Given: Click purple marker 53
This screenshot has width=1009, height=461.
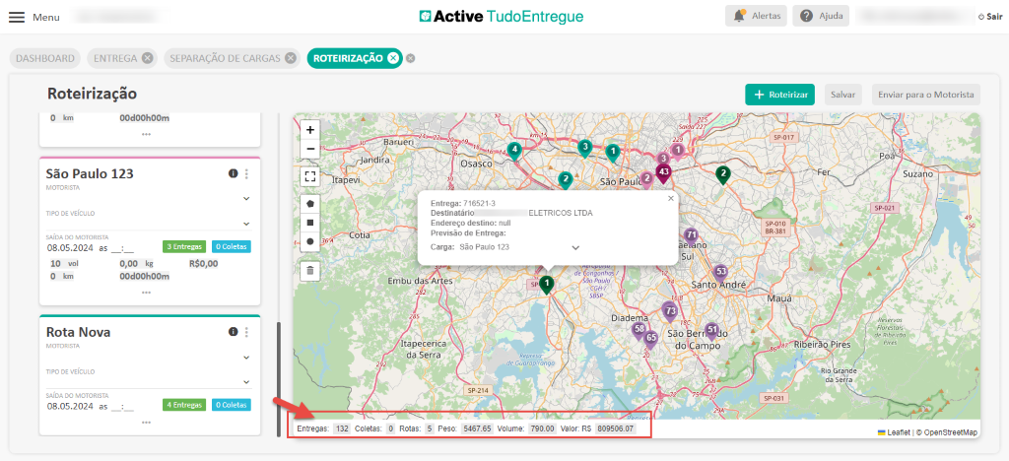Looking at the screenshot, I should tap(720, 273).
